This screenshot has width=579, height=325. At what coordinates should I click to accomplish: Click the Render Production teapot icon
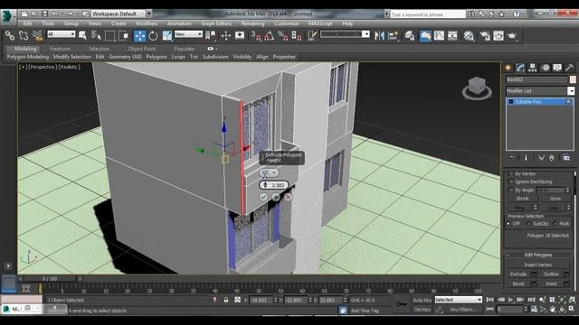click(x=512, y=36)
